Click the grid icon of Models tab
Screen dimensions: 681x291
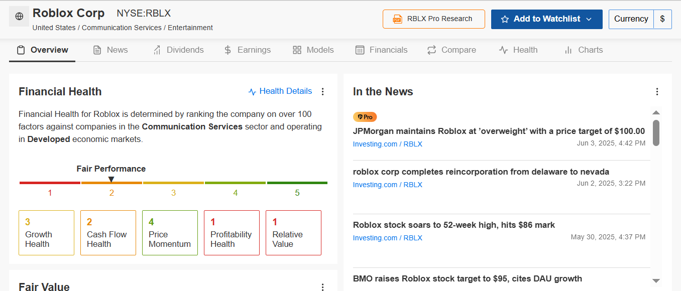coord(297,50)
